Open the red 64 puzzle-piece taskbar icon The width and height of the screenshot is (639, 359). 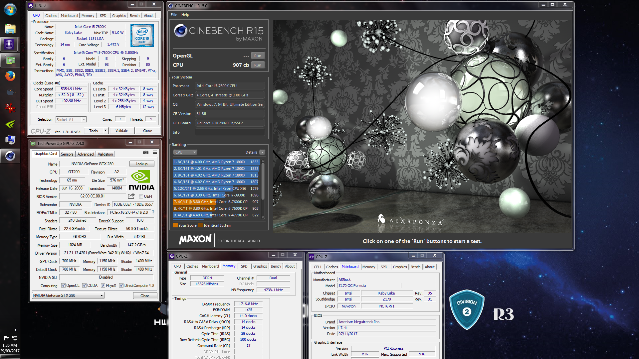click(x=10, y=108)
